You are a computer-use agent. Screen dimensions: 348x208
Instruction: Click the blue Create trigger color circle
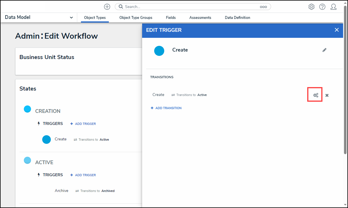click(x=159, y=51)
